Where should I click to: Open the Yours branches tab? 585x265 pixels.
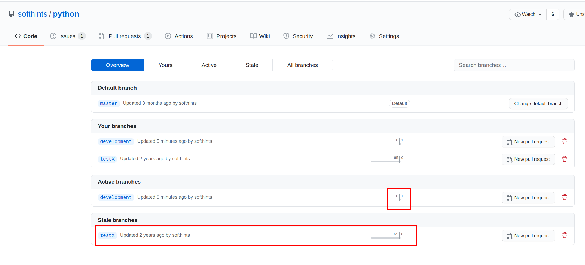pos(165,65)
